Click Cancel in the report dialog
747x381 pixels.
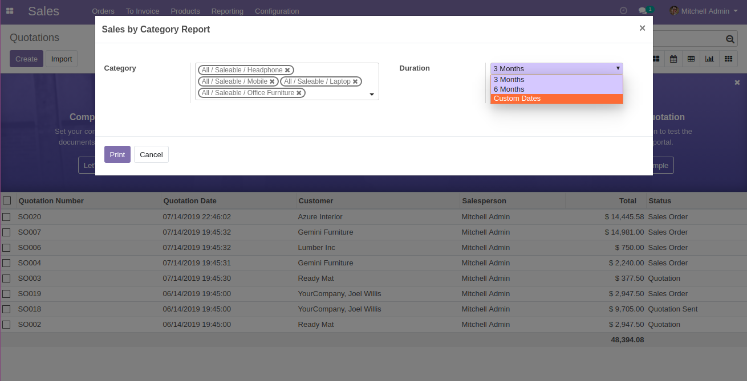click(151, 155)
